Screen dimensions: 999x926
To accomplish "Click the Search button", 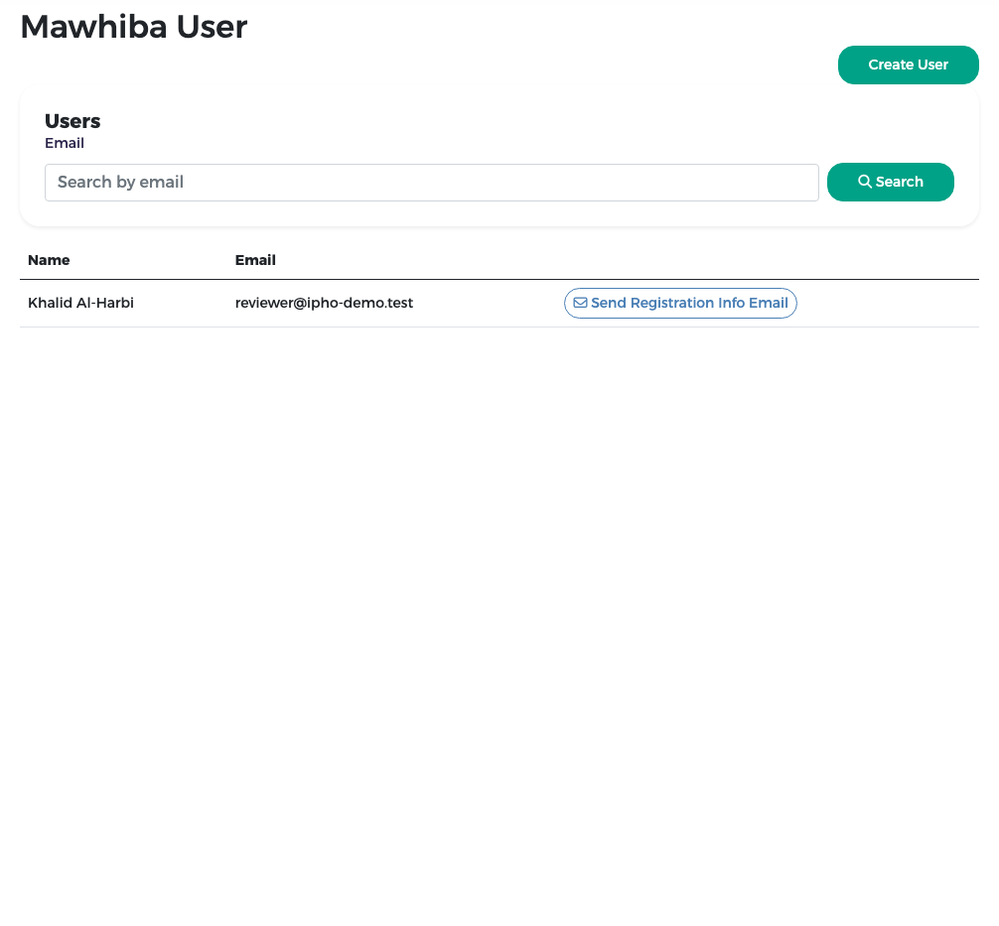I will (890, 183).
